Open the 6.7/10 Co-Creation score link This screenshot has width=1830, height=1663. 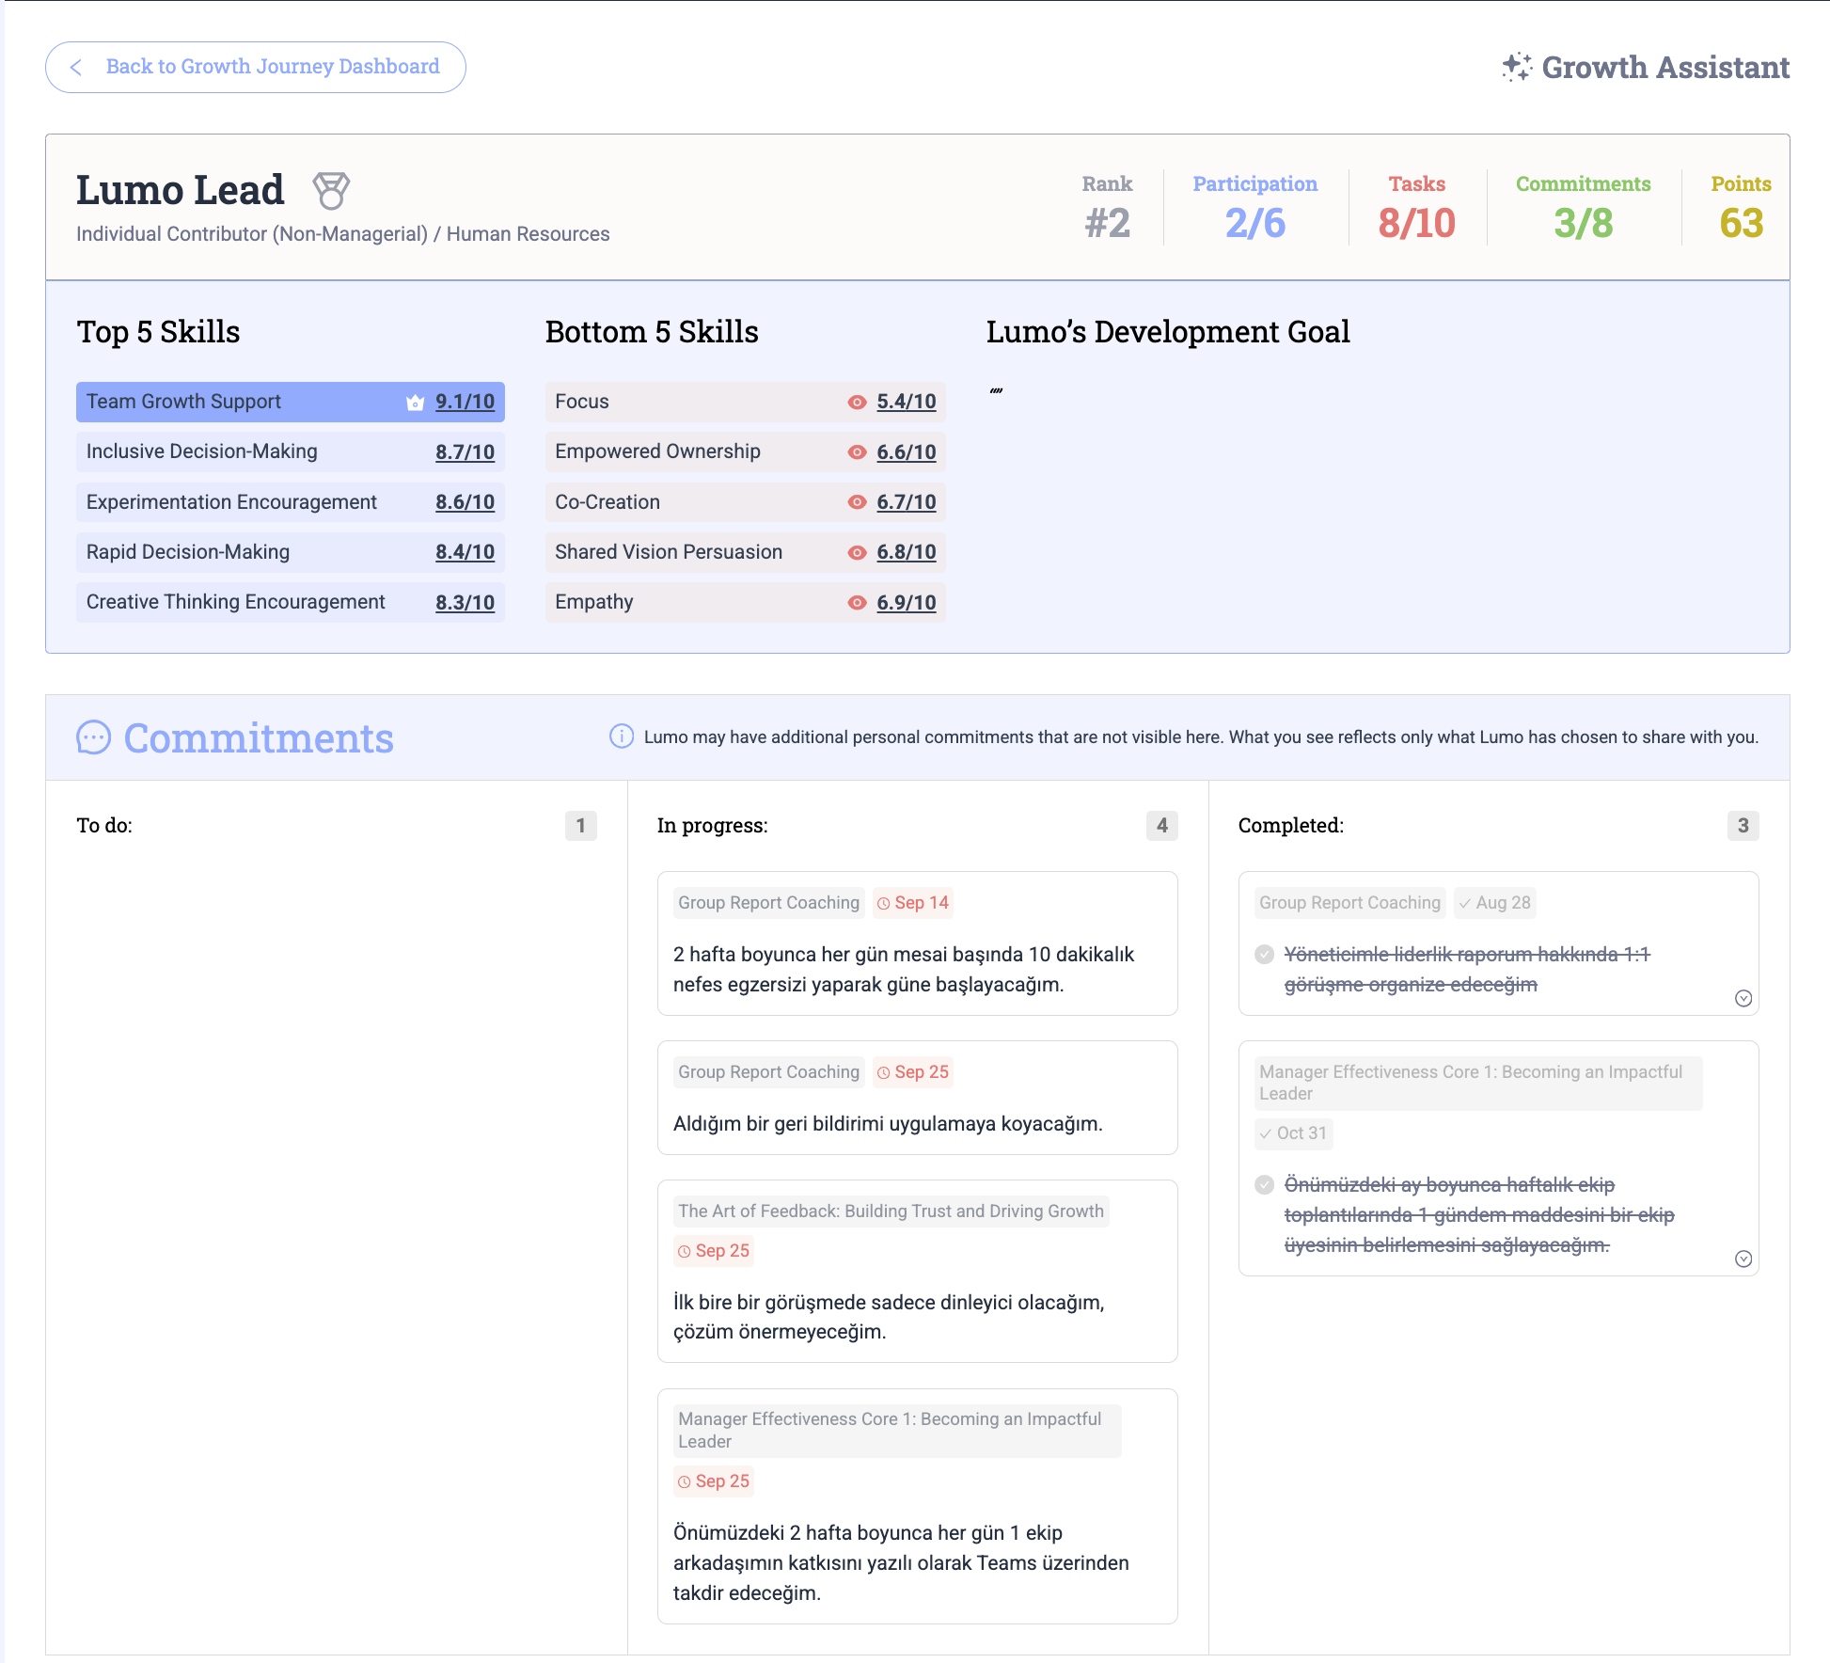(906, 502)
